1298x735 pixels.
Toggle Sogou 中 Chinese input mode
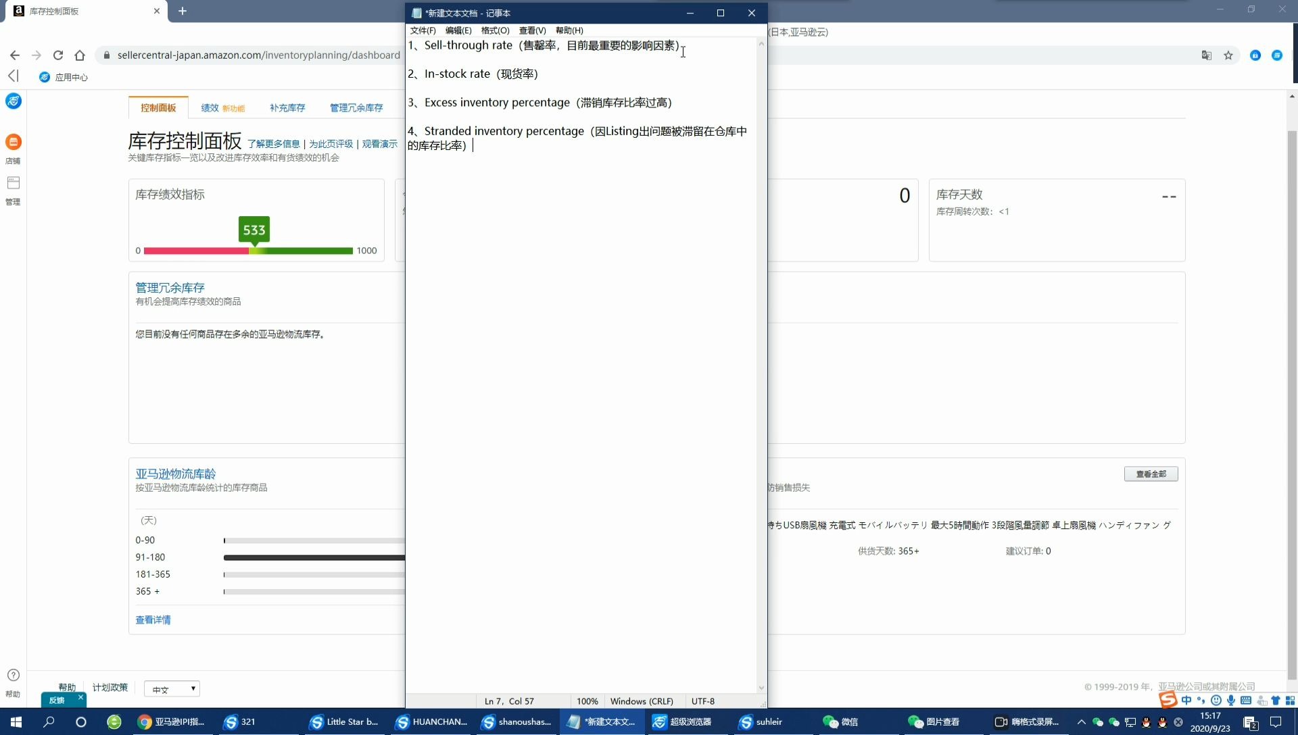[1186, 700]
